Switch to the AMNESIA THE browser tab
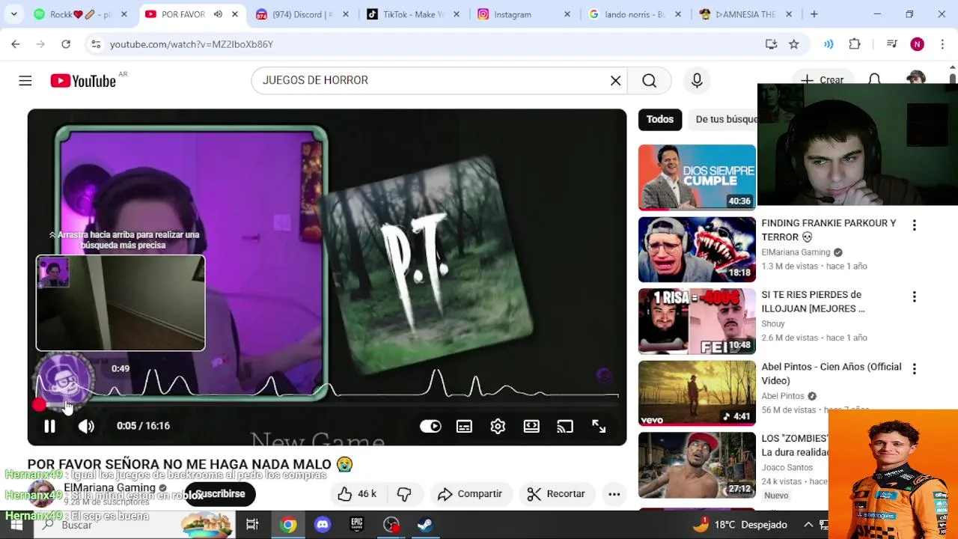This screenshot has width=958, height=539. click(x=745, y=14)
